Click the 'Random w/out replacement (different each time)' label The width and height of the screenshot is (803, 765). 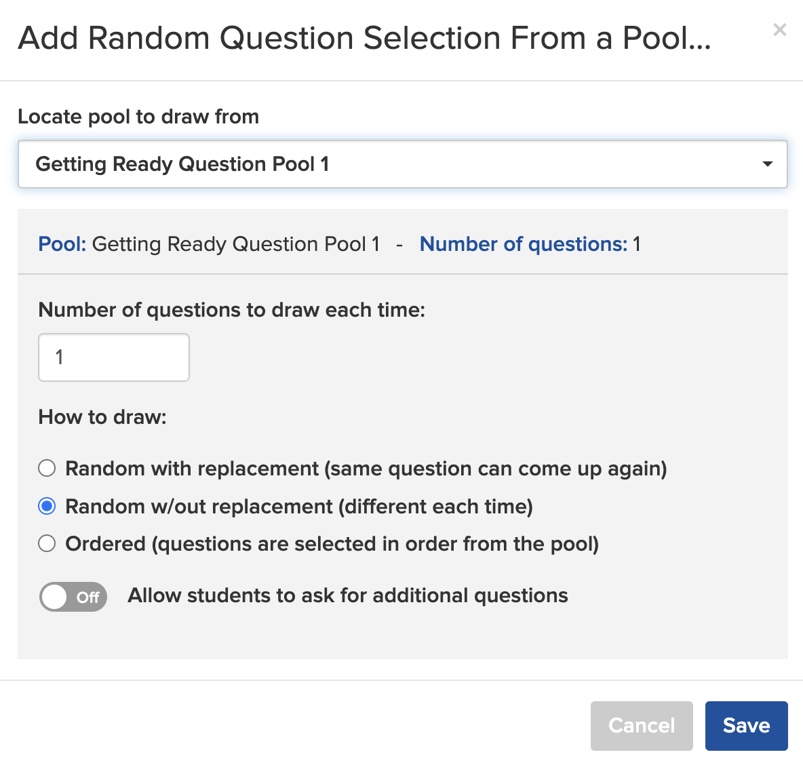(x=299, y=507)
